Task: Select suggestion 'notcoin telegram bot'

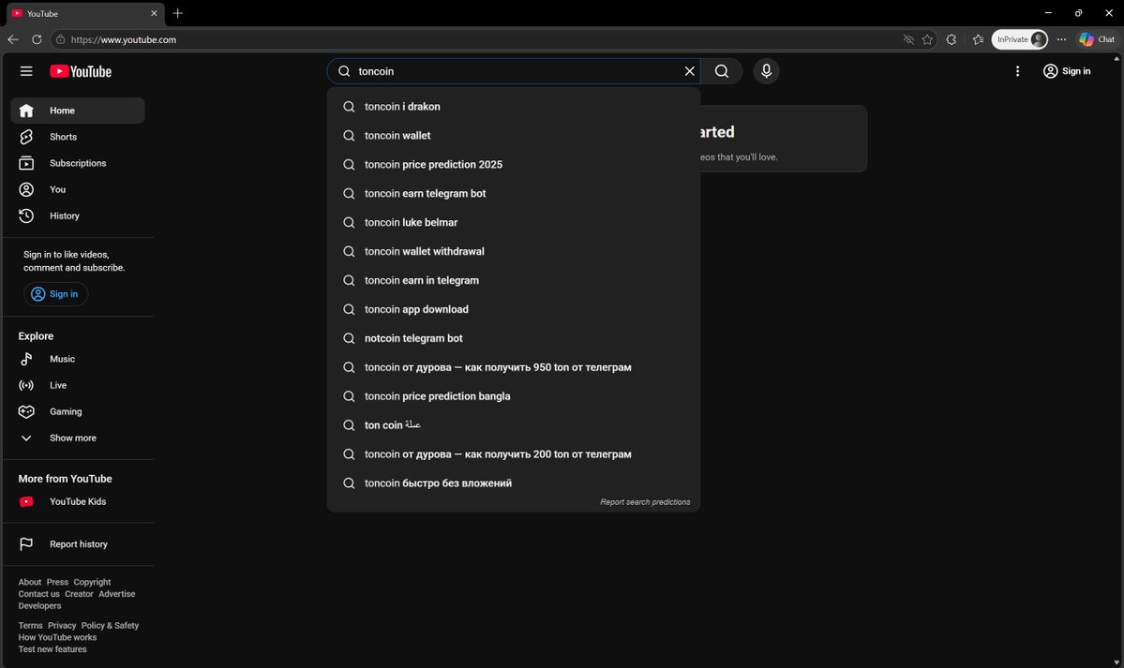Action: tap(514, 338)
